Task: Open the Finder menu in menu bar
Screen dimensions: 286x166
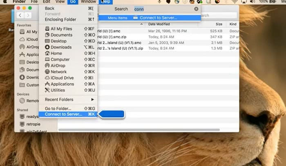Action: tap(19, 2)
